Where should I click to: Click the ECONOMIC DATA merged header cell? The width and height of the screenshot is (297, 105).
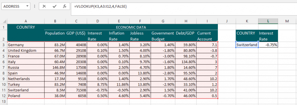click(131, 27)
